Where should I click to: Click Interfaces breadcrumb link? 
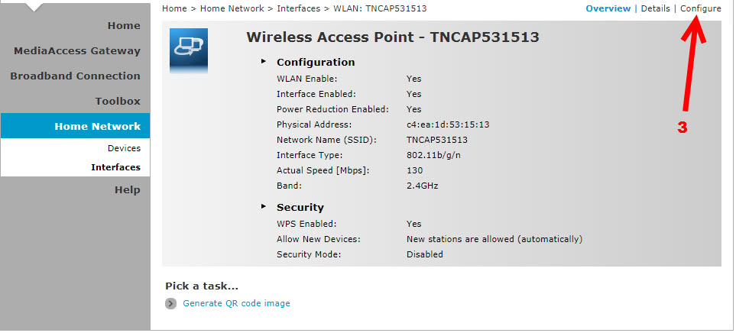pyautogui.click(x=299, y=8)
